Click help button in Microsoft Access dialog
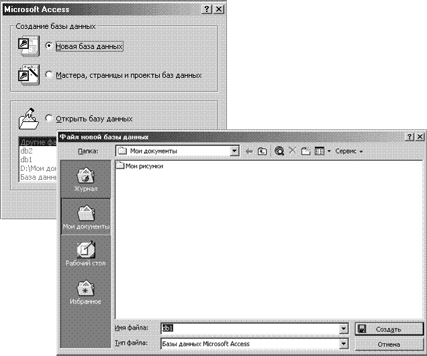The image size is (427, 356). [207, 9]
